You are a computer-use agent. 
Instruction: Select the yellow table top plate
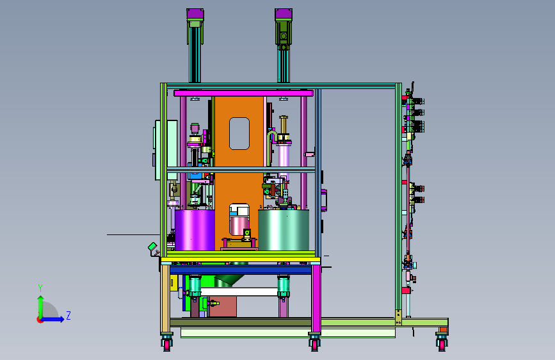pyautogui.click(x=241, y=259)
